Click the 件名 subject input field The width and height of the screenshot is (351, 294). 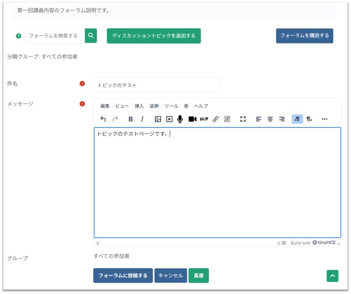coord(157,84)
